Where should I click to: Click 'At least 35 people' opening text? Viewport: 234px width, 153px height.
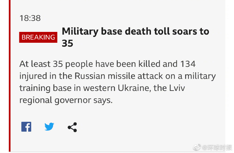coord(52,64)
